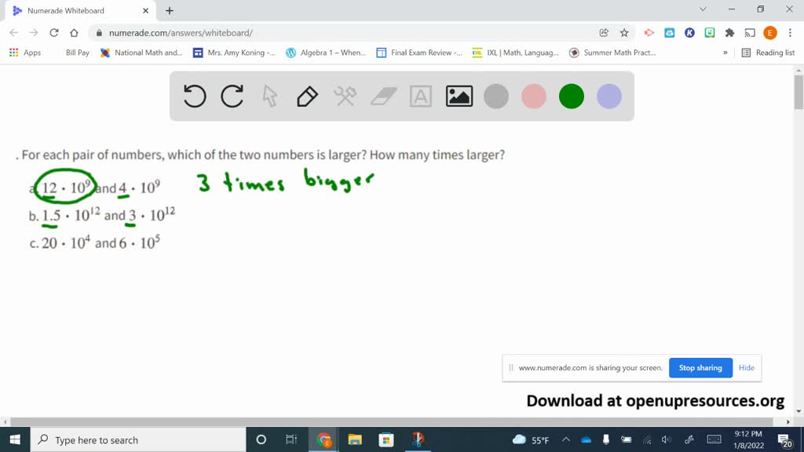
Task: Open the tab search dropdown arrow
Action: pos(703,10)
